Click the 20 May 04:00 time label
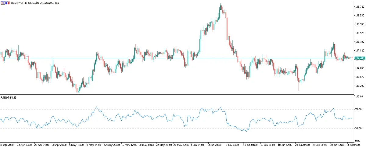This screenshot has width=366, height=148. pos(146,145)
